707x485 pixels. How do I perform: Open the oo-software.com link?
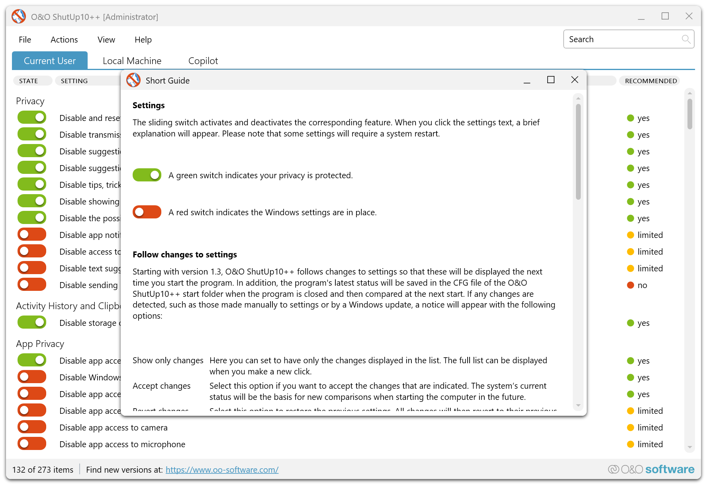click(222, 470)
